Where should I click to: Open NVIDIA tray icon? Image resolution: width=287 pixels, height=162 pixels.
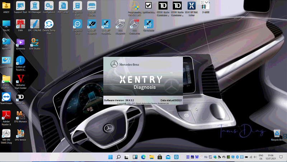point(229,157)
